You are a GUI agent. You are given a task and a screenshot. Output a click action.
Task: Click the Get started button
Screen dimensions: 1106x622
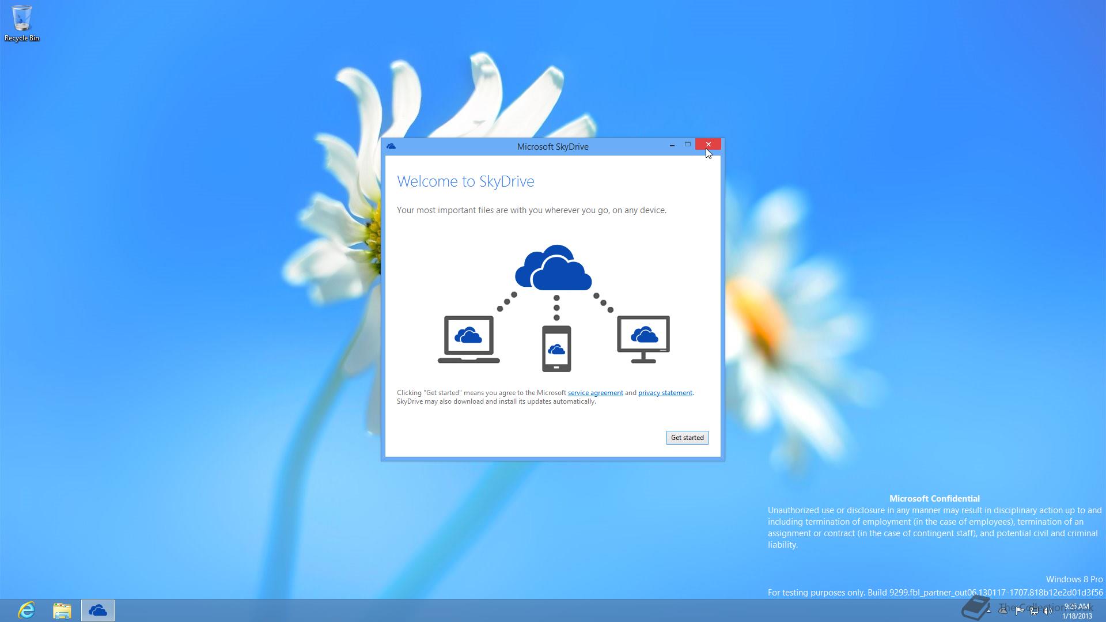pyautogui.click(x=687, y=438)
